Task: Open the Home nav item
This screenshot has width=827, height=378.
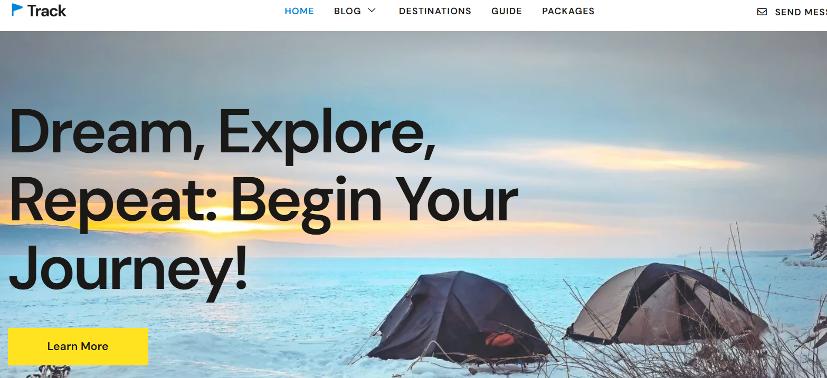Action: click(x=299, y=11)
